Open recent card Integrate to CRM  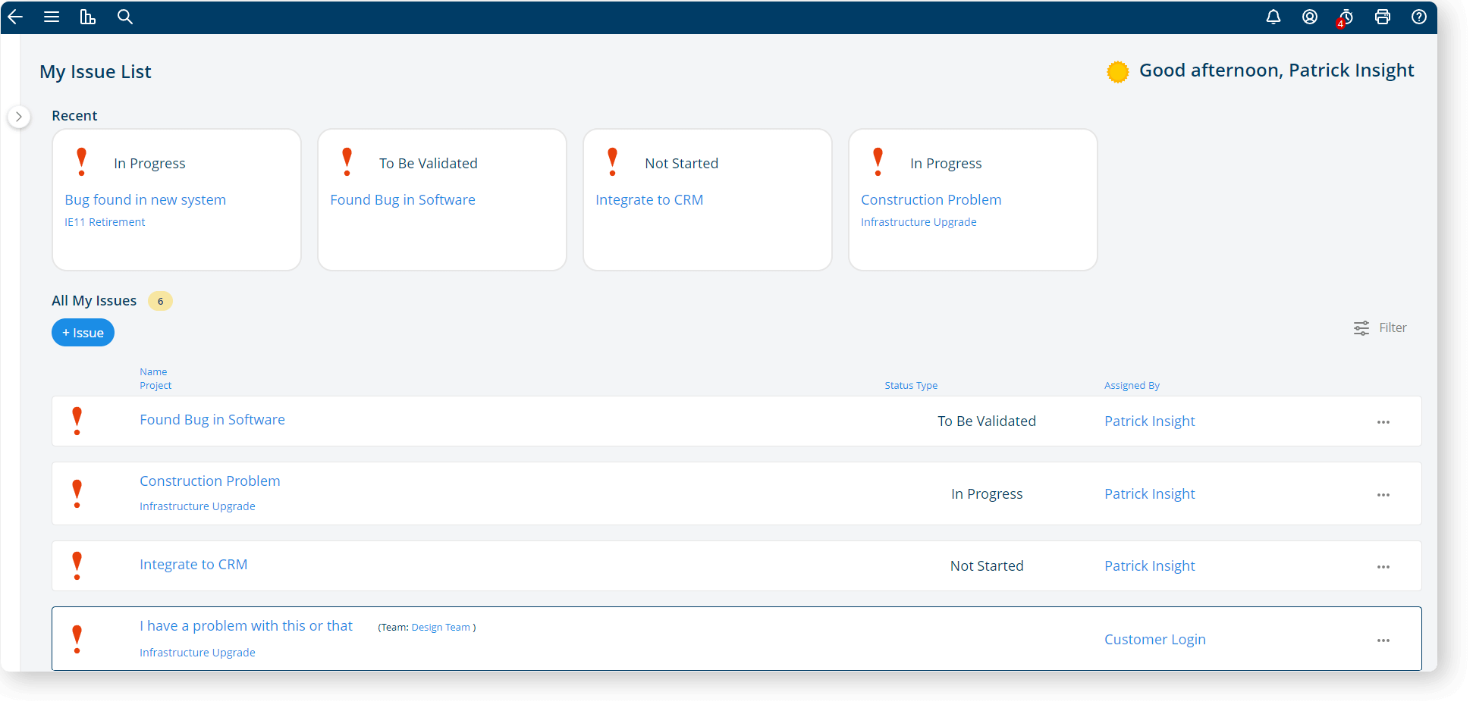click(649, 200)
